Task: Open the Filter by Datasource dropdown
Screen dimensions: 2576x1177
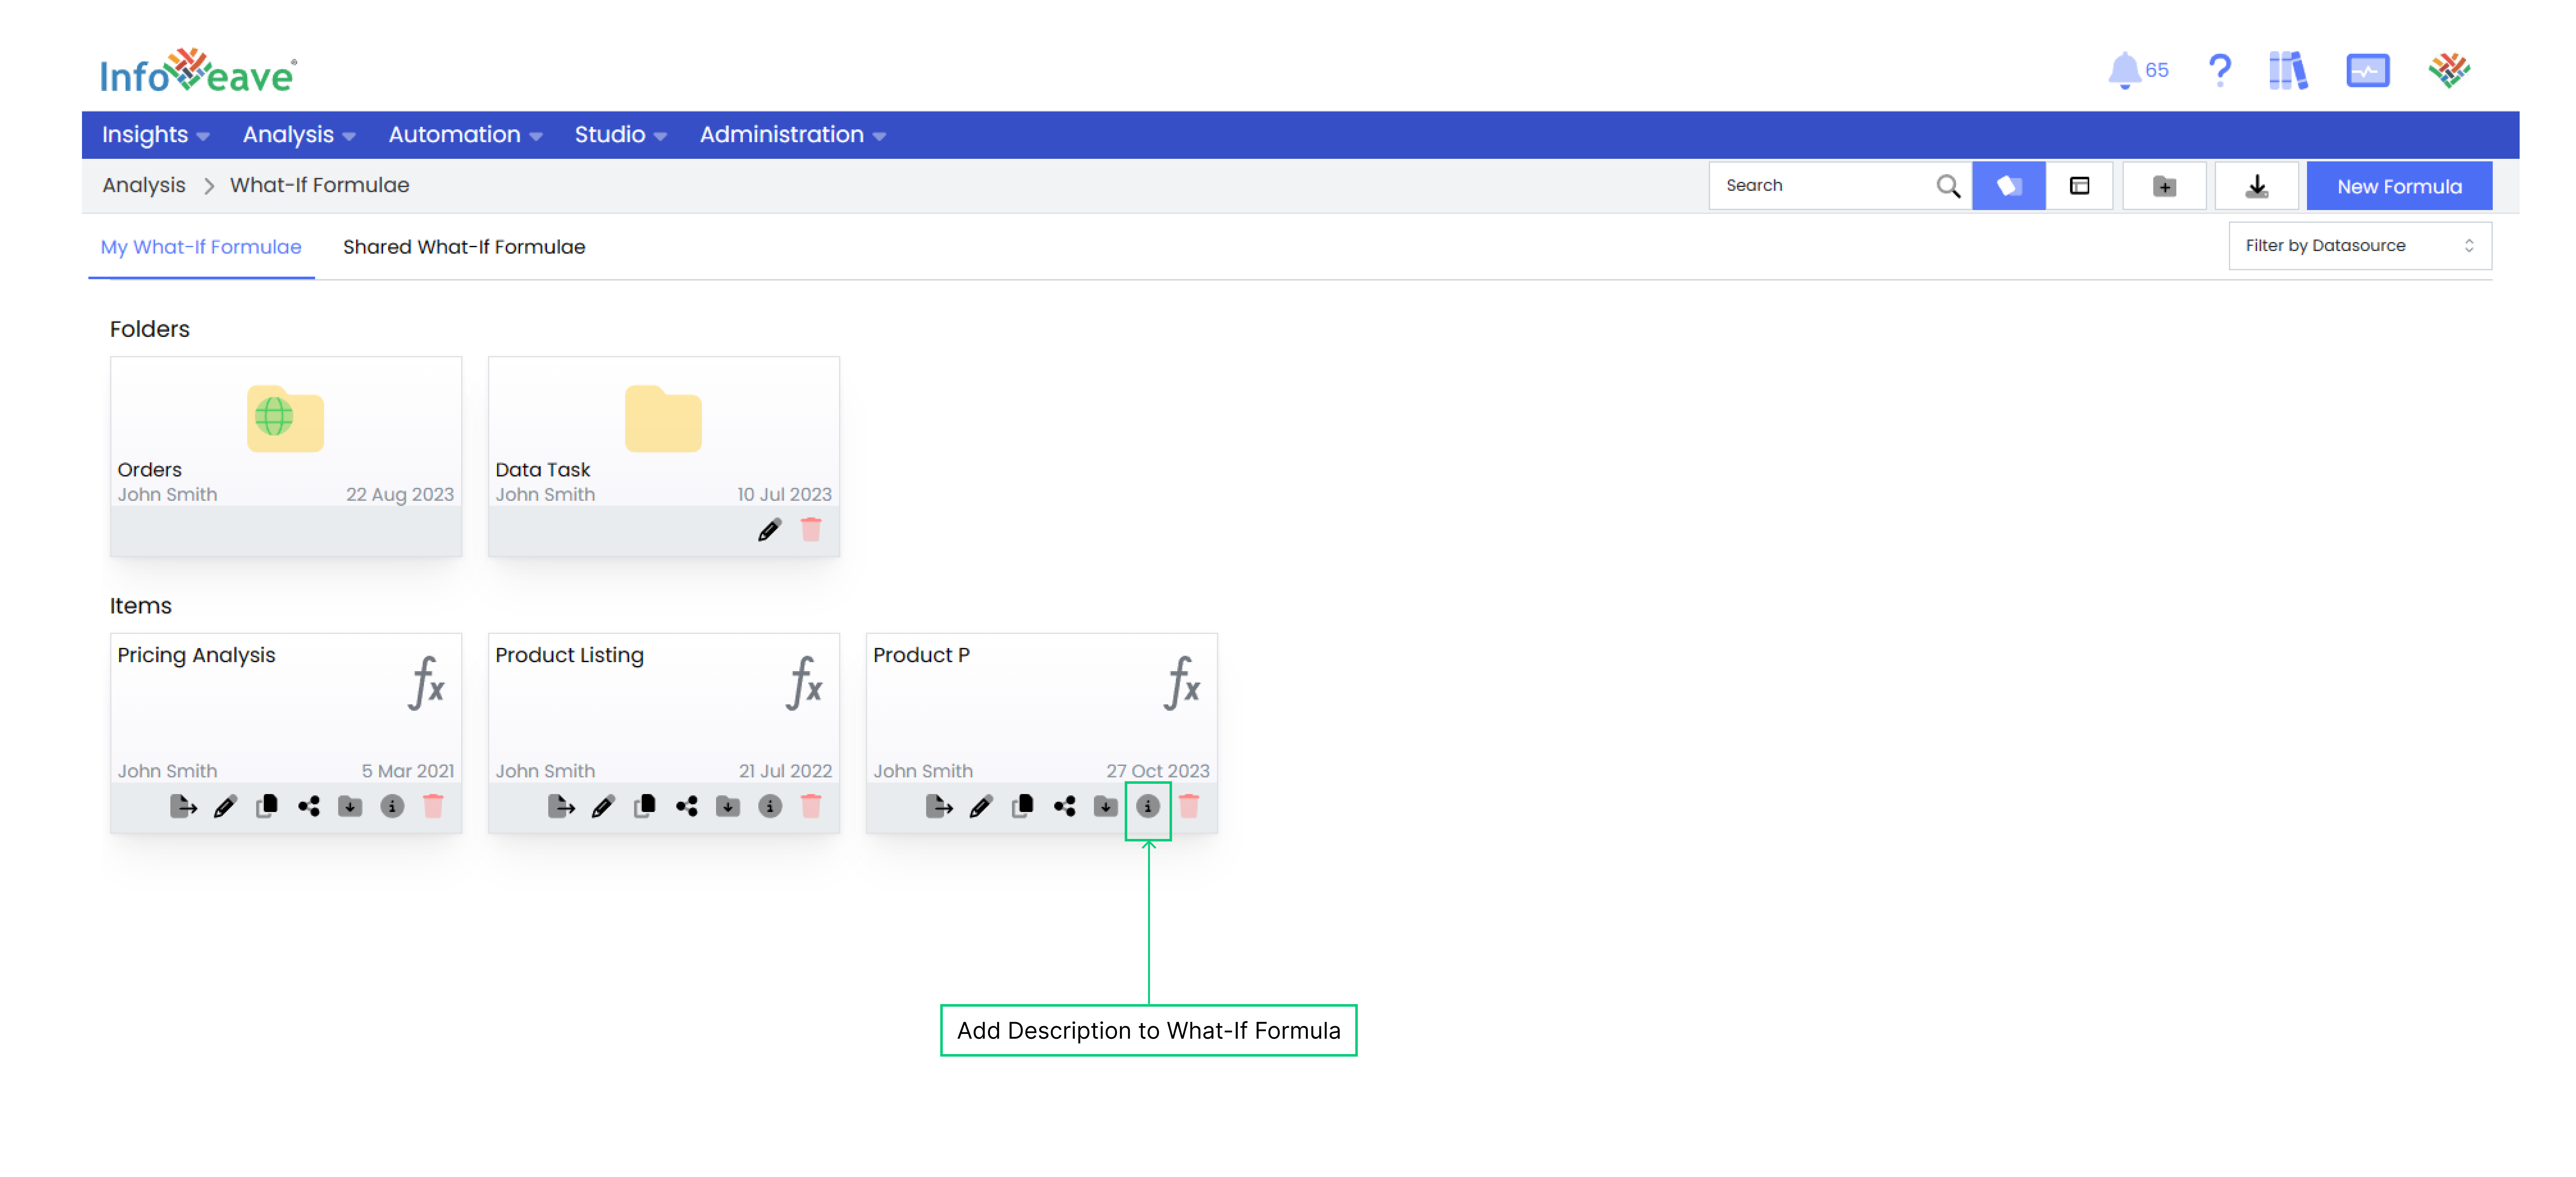Action: [x=2359, y=245]
